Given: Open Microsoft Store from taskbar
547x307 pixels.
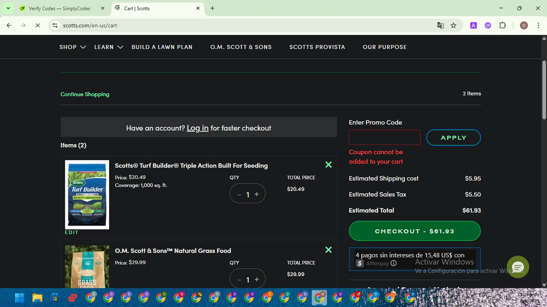Looking at the screenshot, I should [55, 298].
